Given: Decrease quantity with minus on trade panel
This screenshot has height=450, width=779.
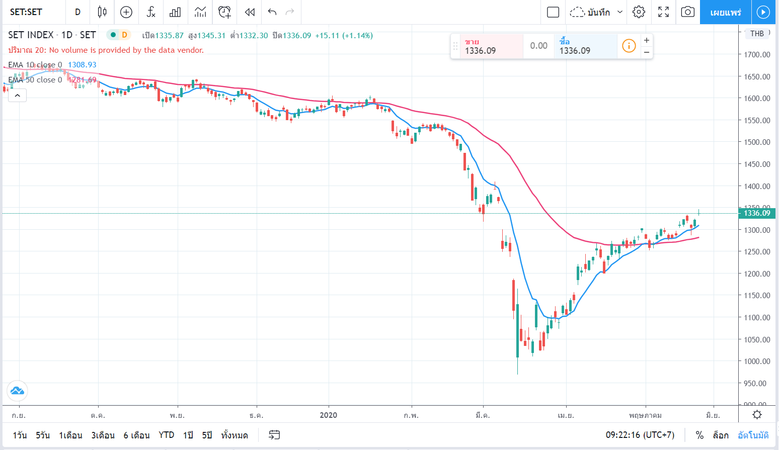Looking at the screenshot, I should pyautogui.click(x=647, y=52).
